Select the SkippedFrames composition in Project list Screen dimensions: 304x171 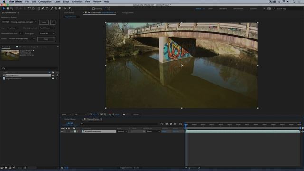(x=27, y=76)
